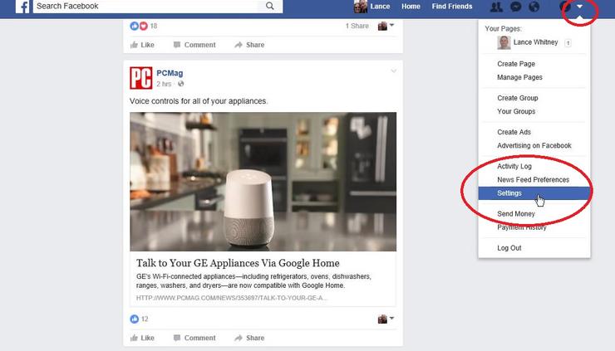
Task: Open Your Groups menu item
Action: 516,111
